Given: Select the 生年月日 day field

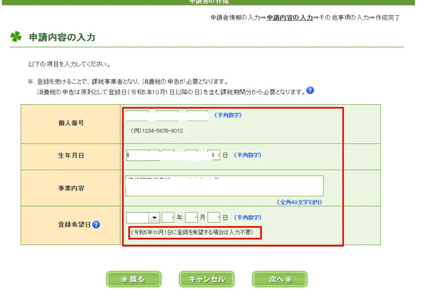Looking at the screenshot, I should pyautogui.click(x=214, y=155).
